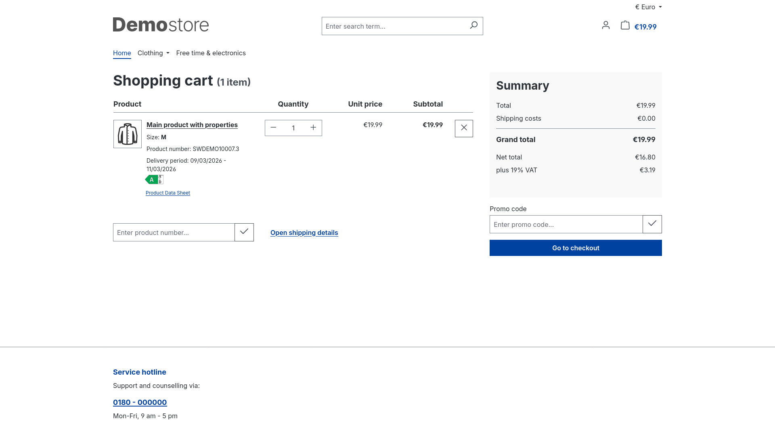Remove the item with X button
The image size is (775, 436).
464,128
